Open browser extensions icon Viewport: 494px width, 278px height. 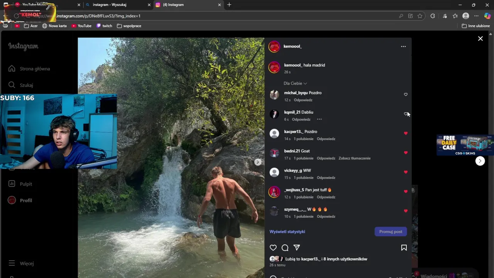click(433, 16)
